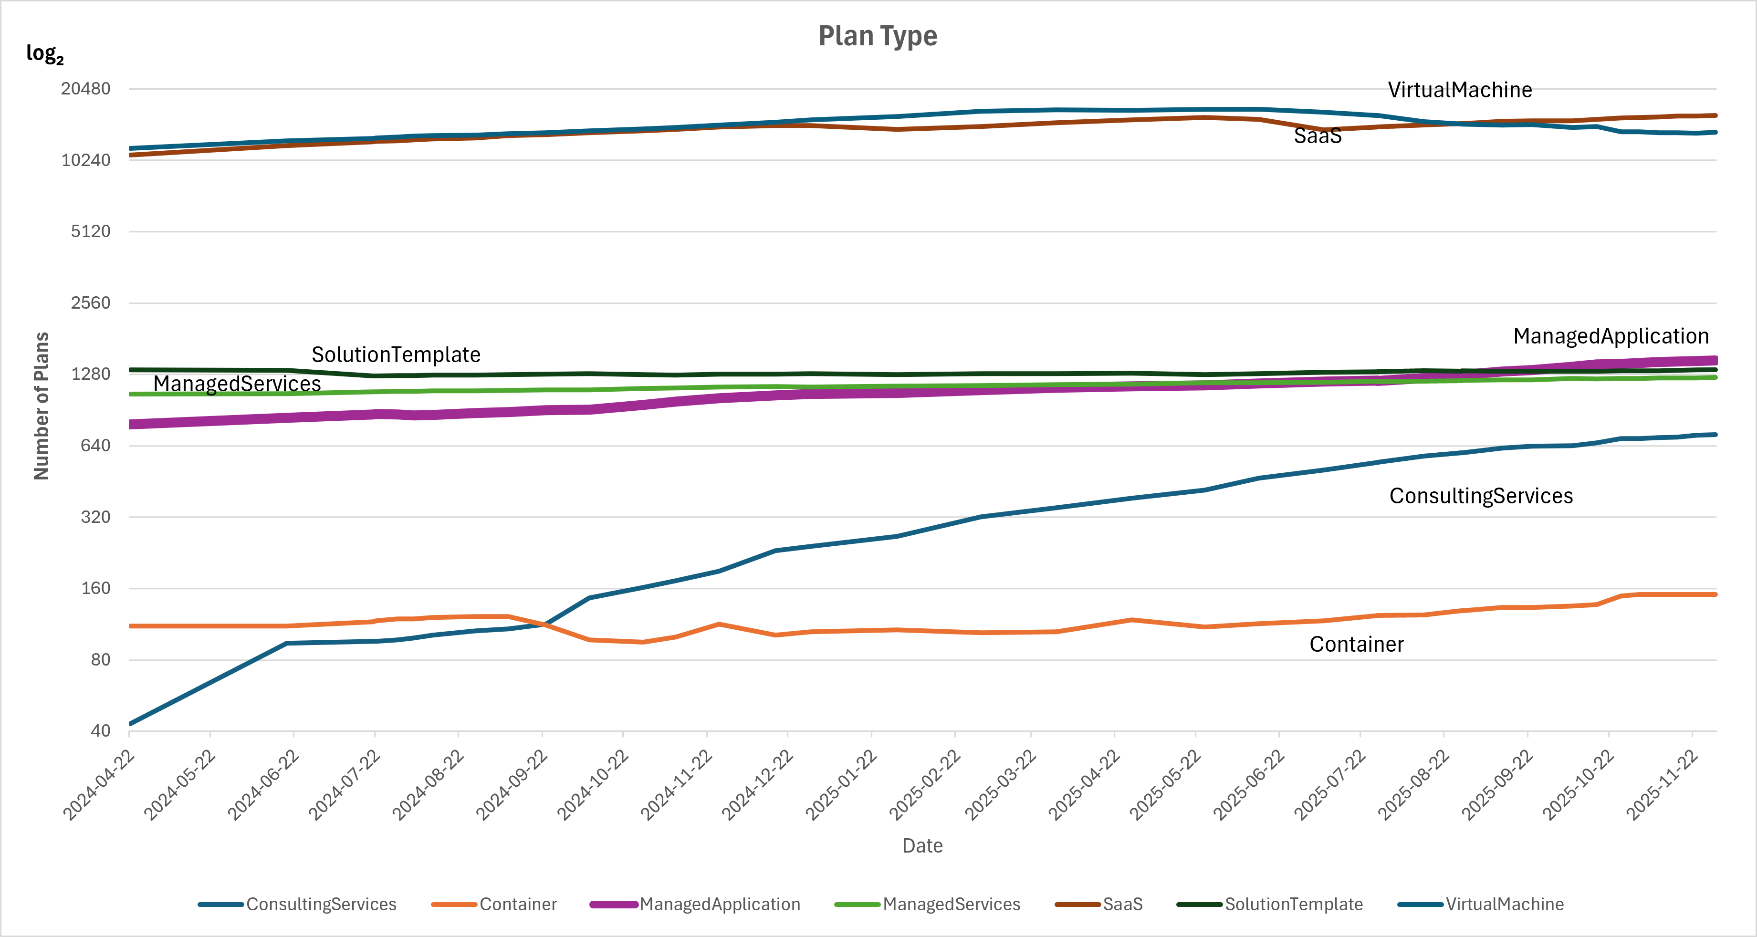Screen dimensions: 1757x937
Task: Click the ConsultingServices text in the bottom legend
Action: (x=321, y=904)
